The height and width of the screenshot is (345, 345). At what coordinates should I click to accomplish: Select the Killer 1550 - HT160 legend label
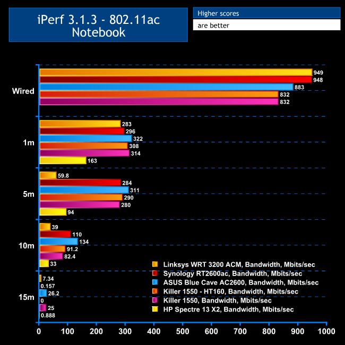[x=230, y=291]
